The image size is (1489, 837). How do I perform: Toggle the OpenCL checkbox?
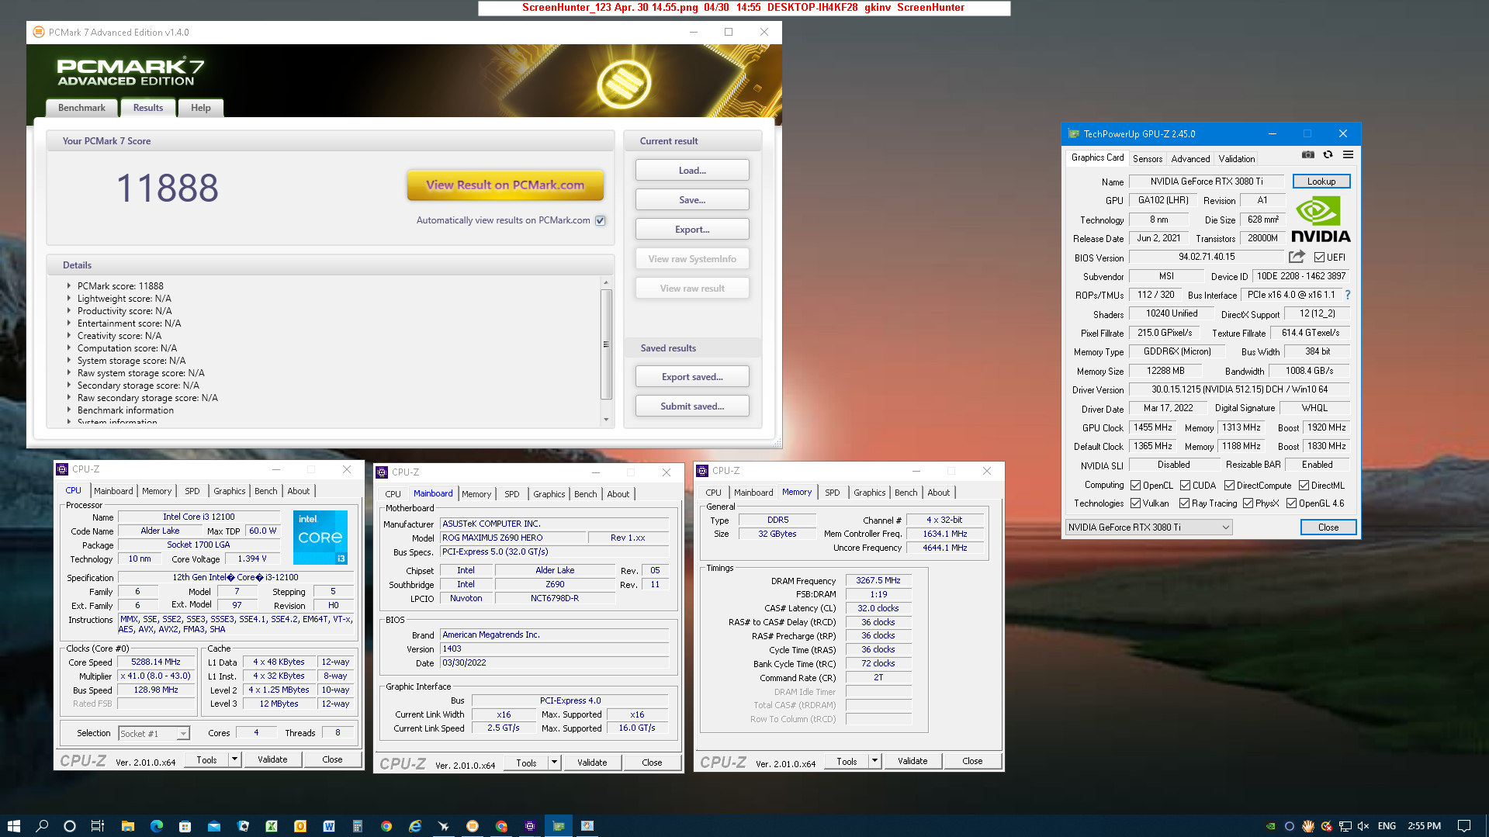[x=1136, y=486]
